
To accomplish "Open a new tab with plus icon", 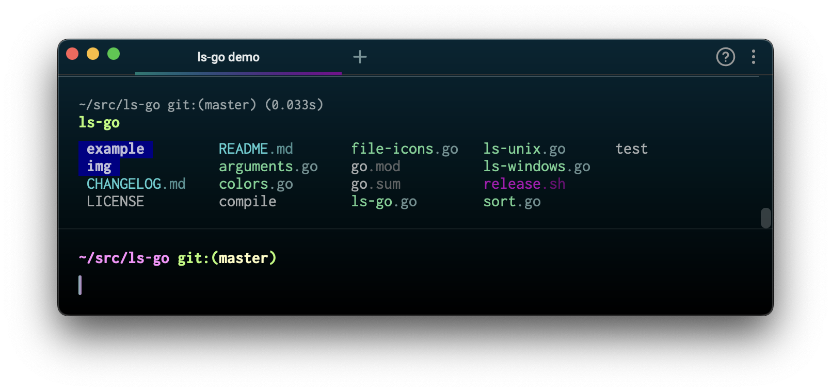I will (x=360, y=57).
